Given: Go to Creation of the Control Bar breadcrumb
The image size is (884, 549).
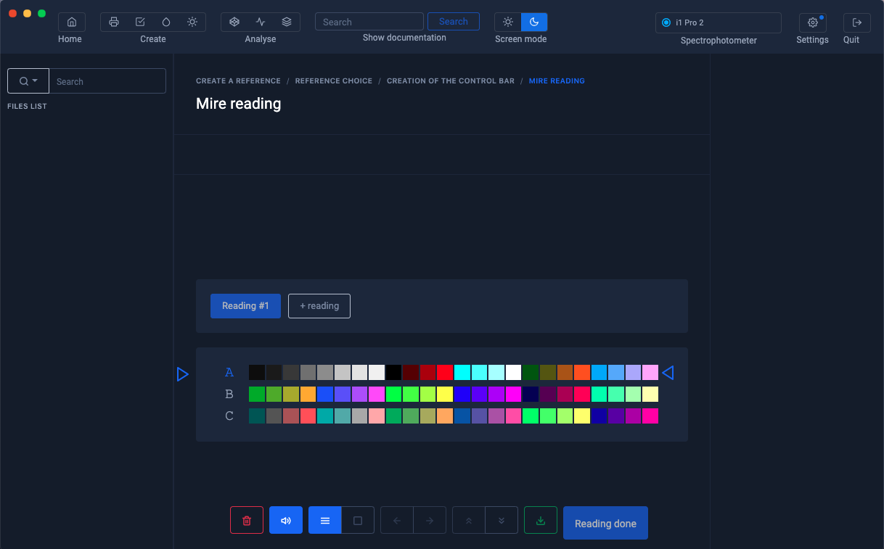Looking at the screenshot, I should [x=451, y=81].
